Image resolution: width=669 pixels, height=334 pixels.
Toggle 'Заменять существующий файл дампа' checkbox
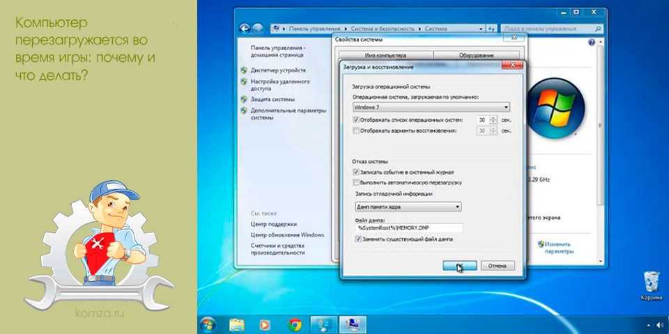point(358,239)
